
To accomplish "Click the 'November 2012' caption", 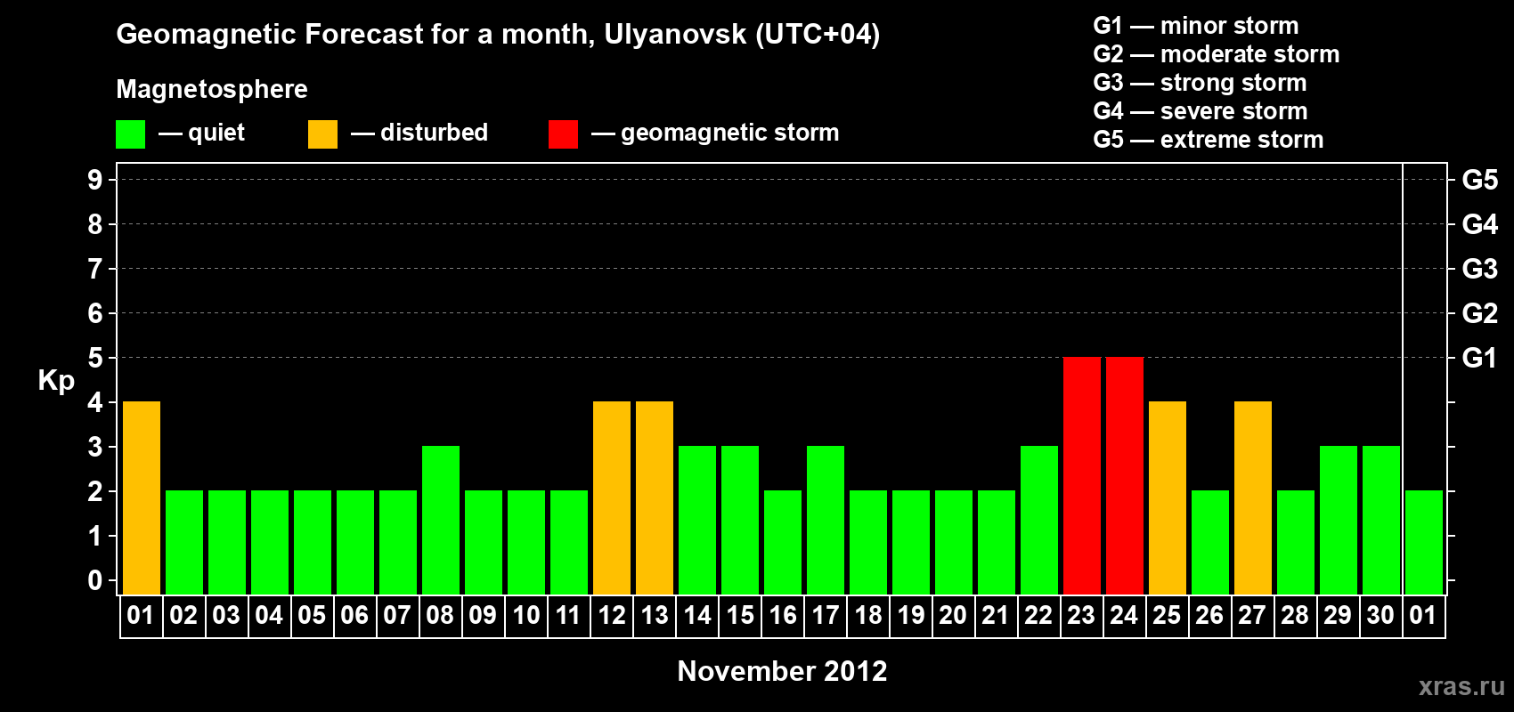I will tap(782, 671).
